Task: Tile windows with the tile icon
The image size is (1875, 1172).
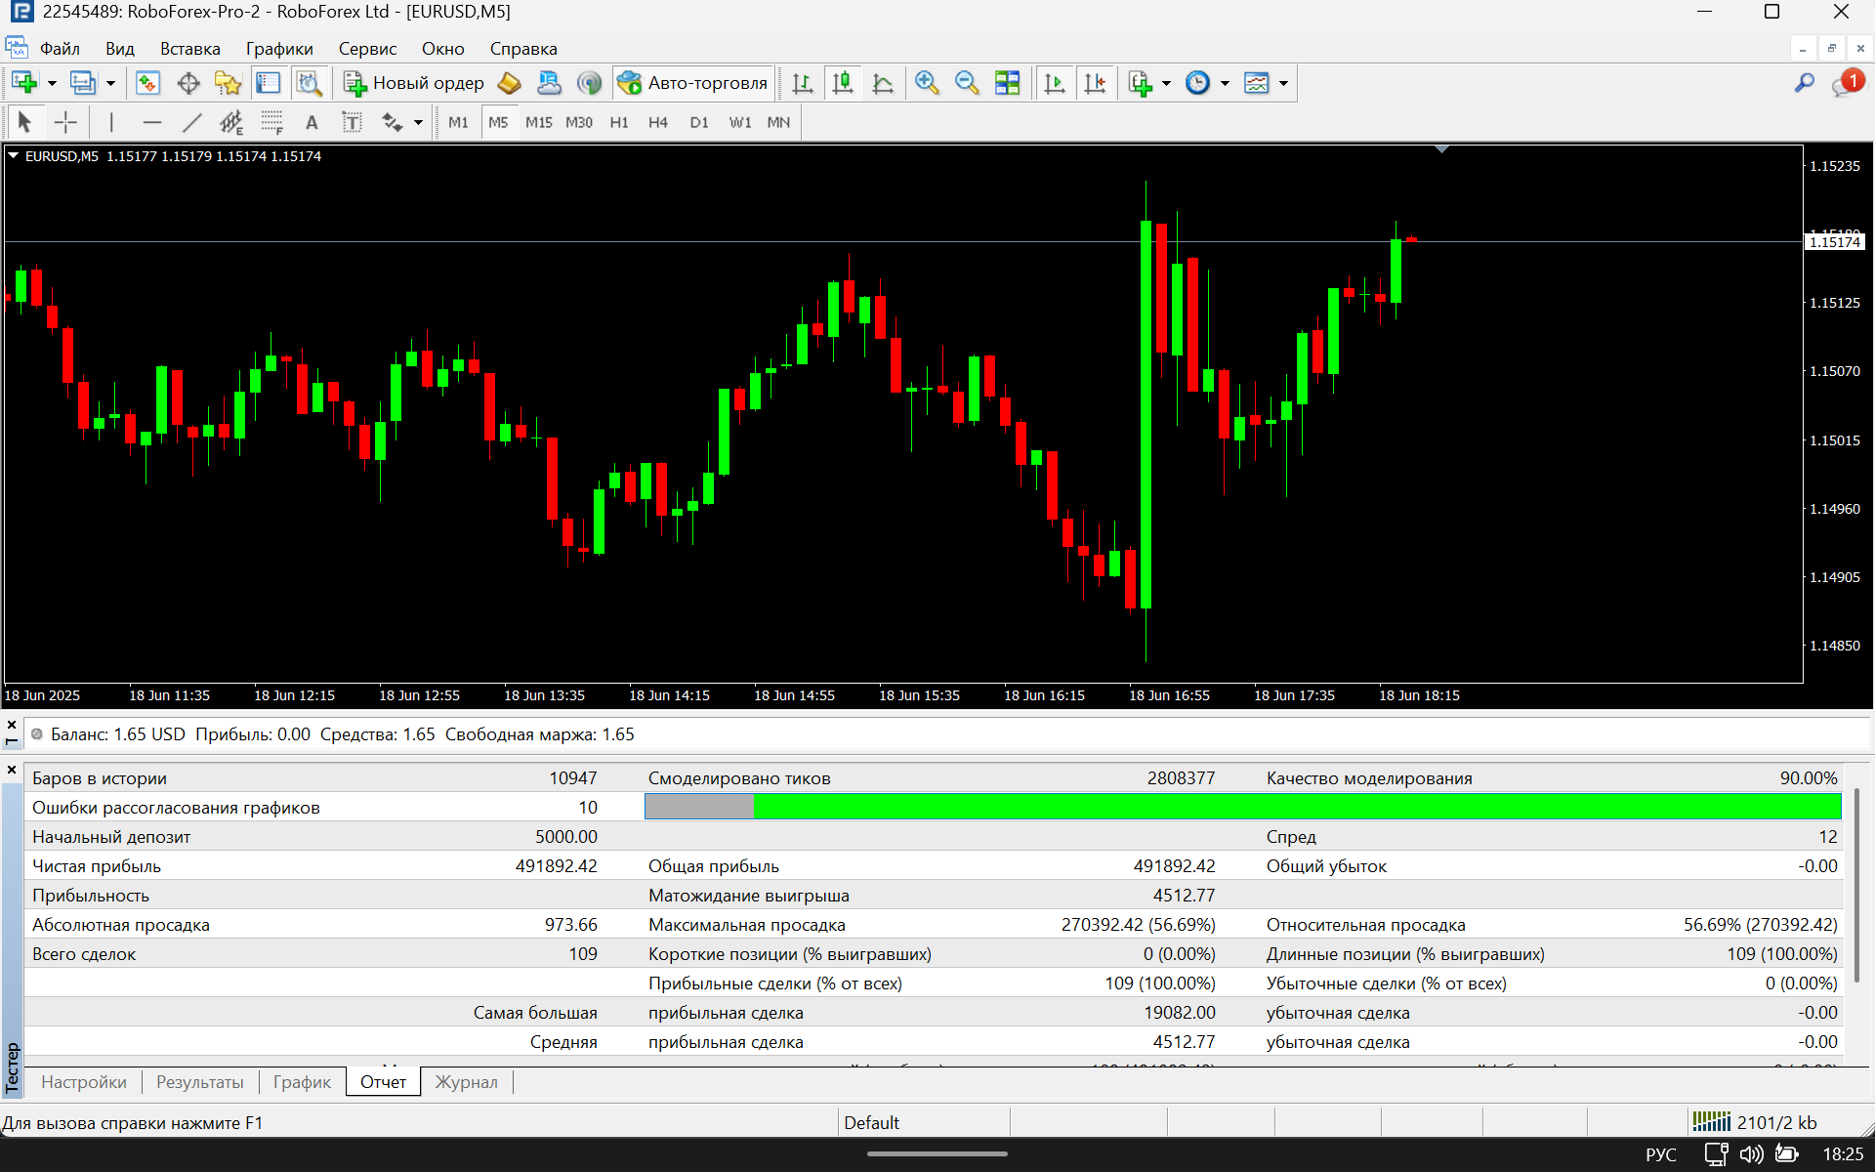Action: [x=1007, y=83]
